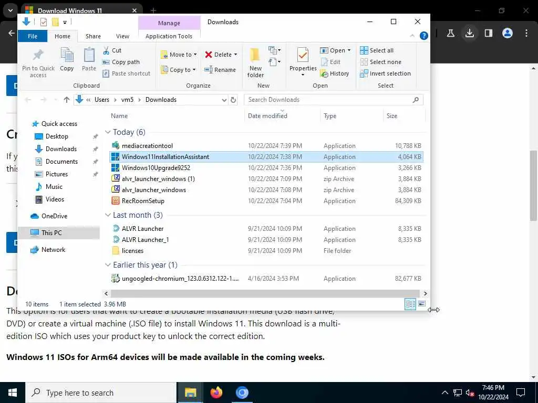Viewport: 538px width, 403px height.
Task: Select mediacreationtool file
Action: coord(266,146)
